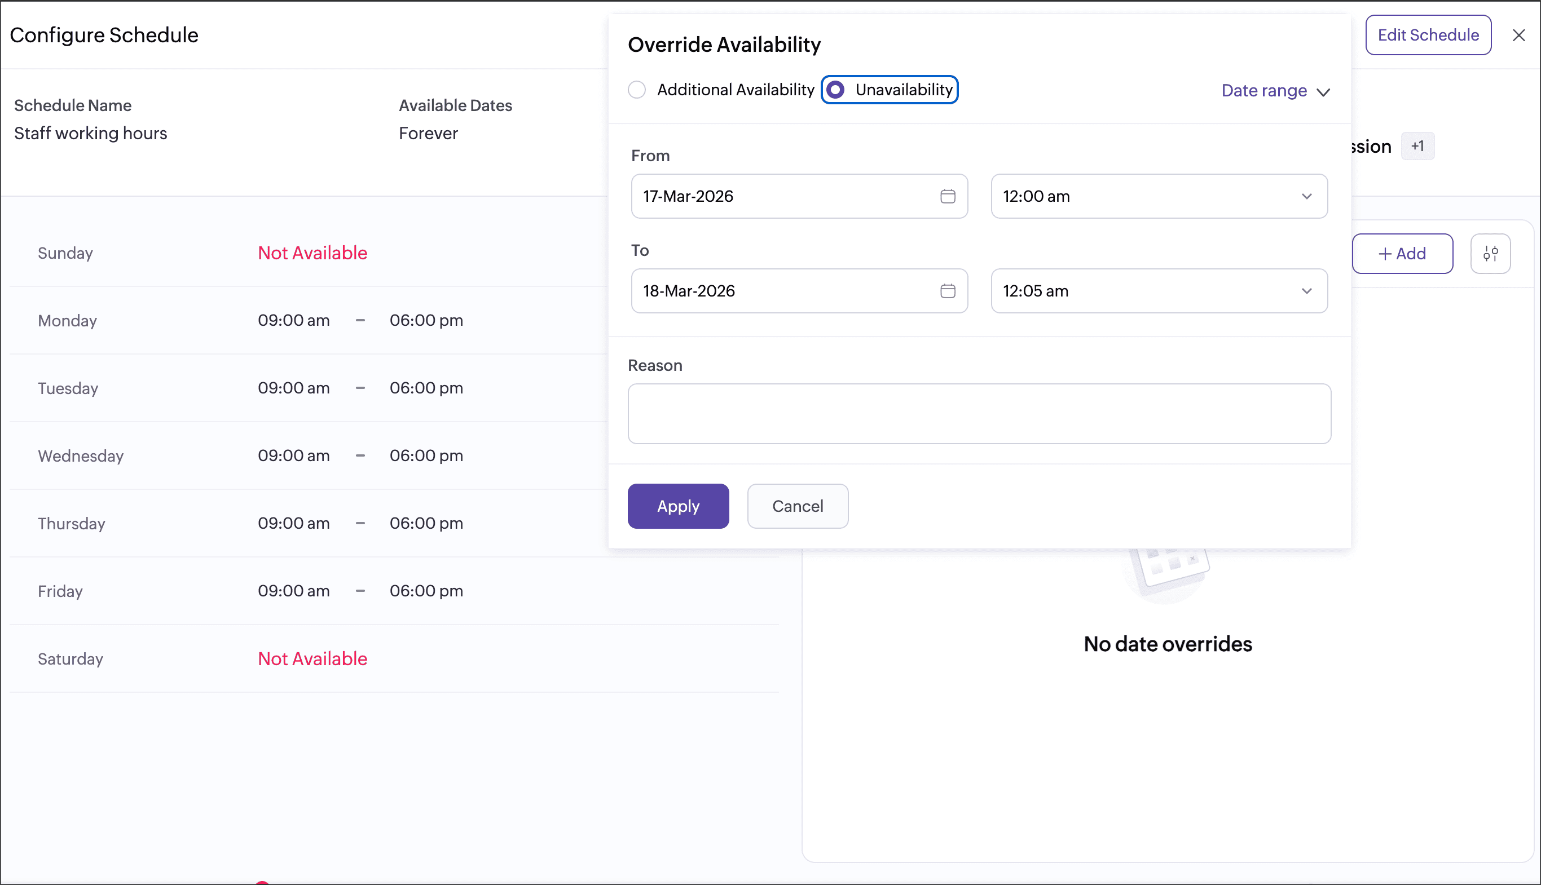Click into the Reason text box
1541x885 pixels.
click(x=979, y=413)
